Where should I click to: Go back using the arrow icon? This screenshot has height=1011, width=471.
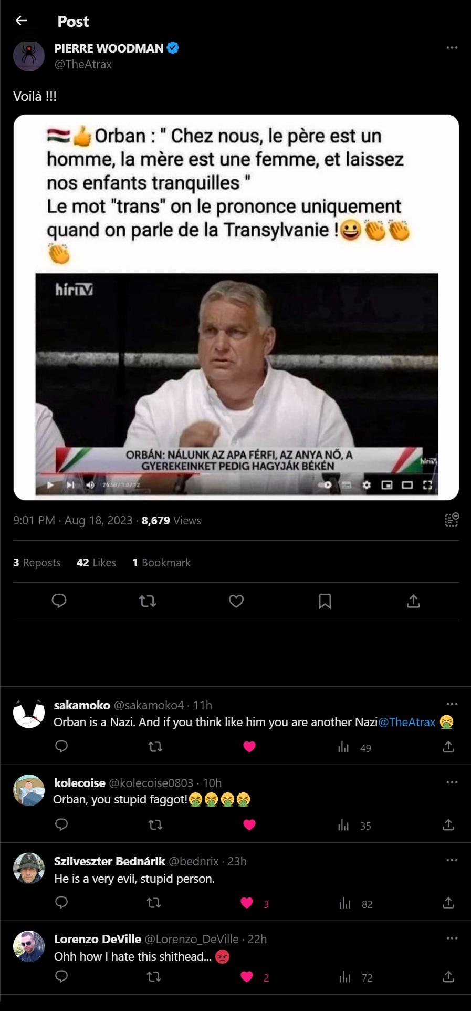21,20
